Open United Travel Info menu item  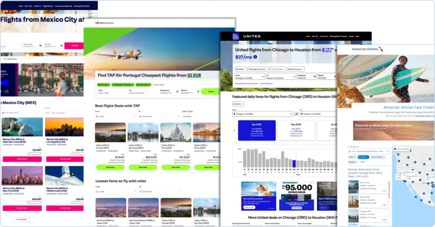pos(324,36)
